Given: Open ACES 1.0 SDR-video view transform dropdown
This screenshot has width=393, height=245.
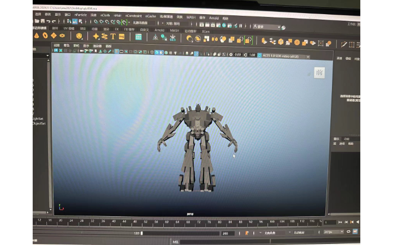Looking at the screenshot, I should (x=286, y=56).
